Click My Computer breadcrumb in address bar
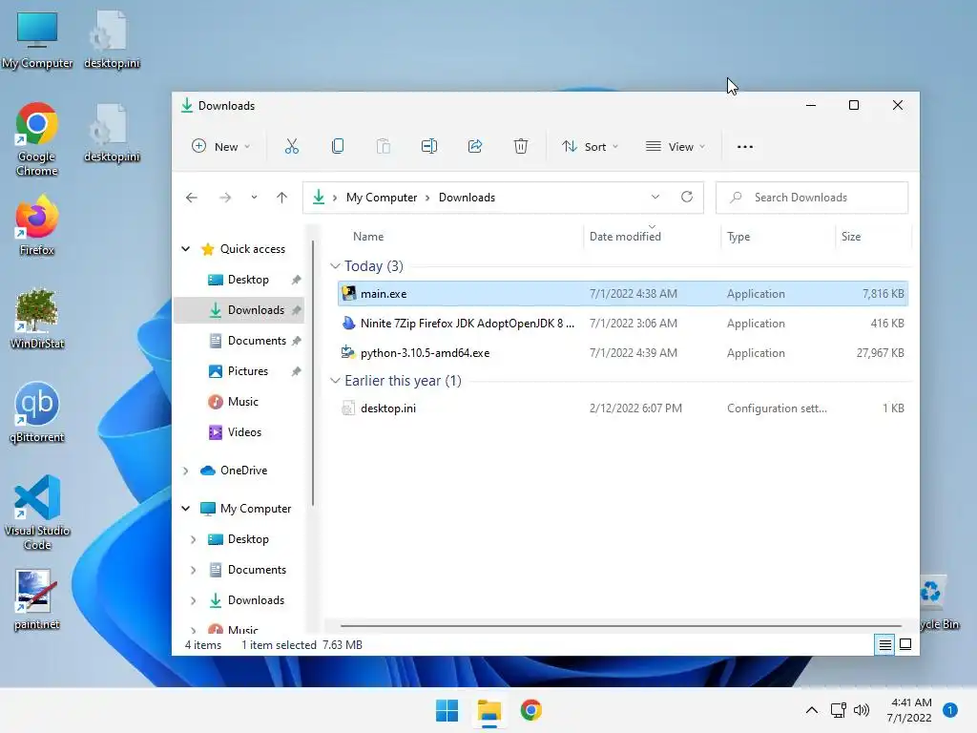Screen dimensions: 977x733 [382, 198]
